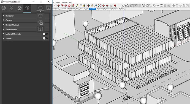Open the Extensions menu
The image size is (190, 104).
(x=64, y=2)
